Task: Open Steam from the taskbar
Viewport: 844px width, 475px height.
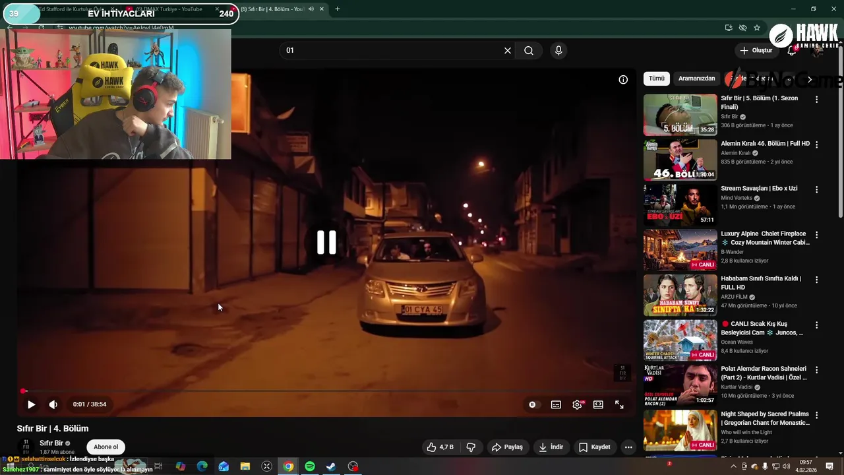Action: pyautogui.click(x=331, y=466)
